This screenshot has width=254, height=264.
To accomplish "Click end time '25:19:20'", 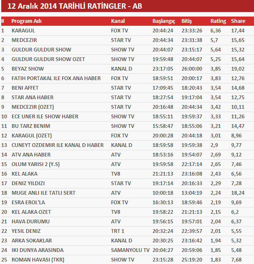I will (x=192, y=259).
